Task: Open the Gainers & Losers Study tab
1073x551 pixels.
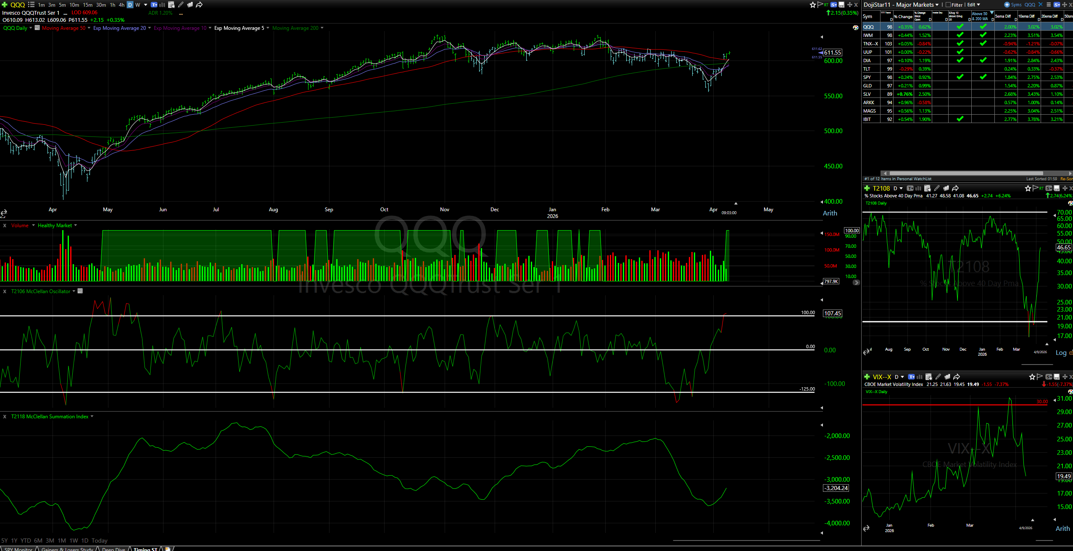Action: [67, 548]
